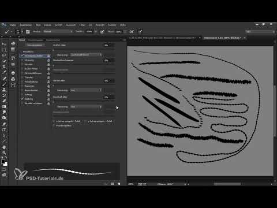
Task: Enable the Transfer checkbox
Action: click(x=23, y=77)
